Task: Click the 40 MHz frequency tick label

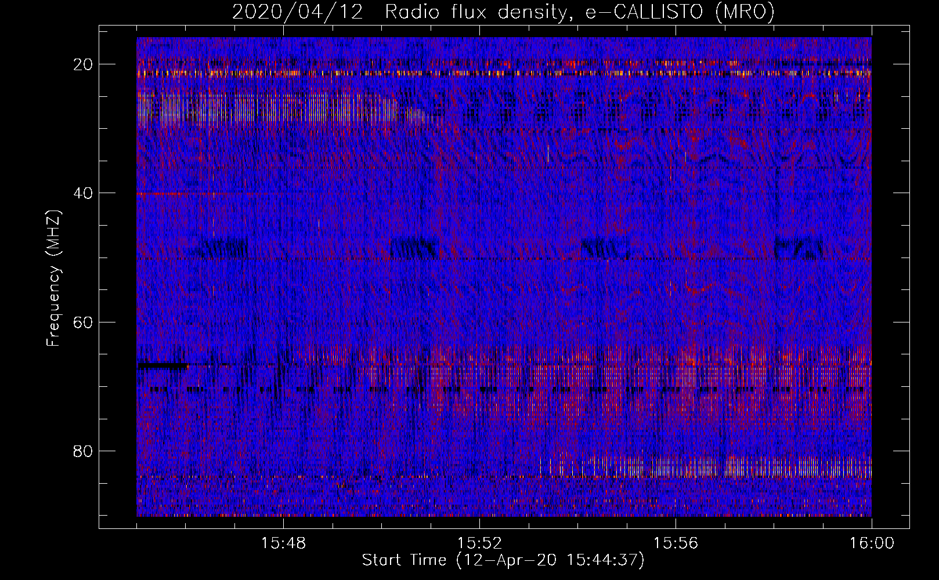Action: (x=84, y=193)
